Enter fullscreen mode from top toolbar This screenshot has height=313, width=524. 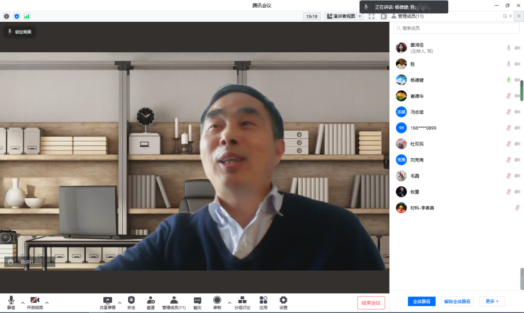pos(371,16)
